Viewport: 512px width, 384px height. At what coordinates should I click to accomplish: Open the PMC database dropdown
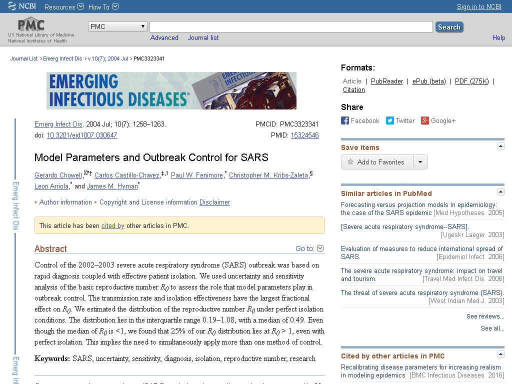pyautogui.click(x=117, y=26)
